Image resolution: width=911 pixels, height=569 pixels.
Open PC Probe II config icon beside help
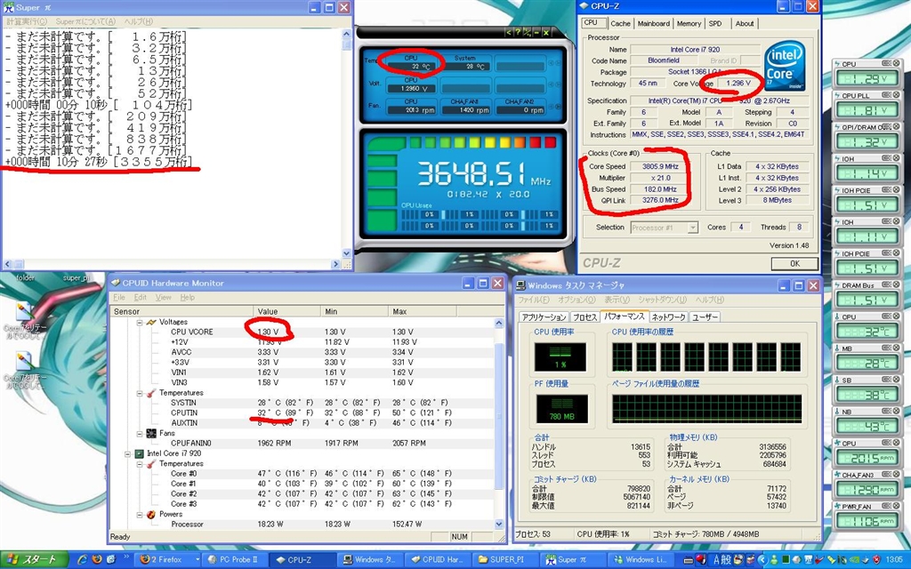[x=527, y=33]
